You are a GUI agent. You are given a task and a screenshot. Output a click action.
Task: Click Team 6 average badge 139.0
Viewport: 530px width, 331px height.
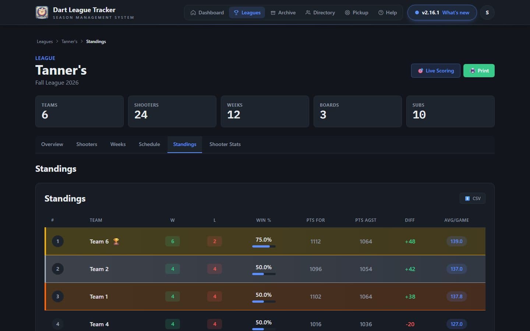457,241
